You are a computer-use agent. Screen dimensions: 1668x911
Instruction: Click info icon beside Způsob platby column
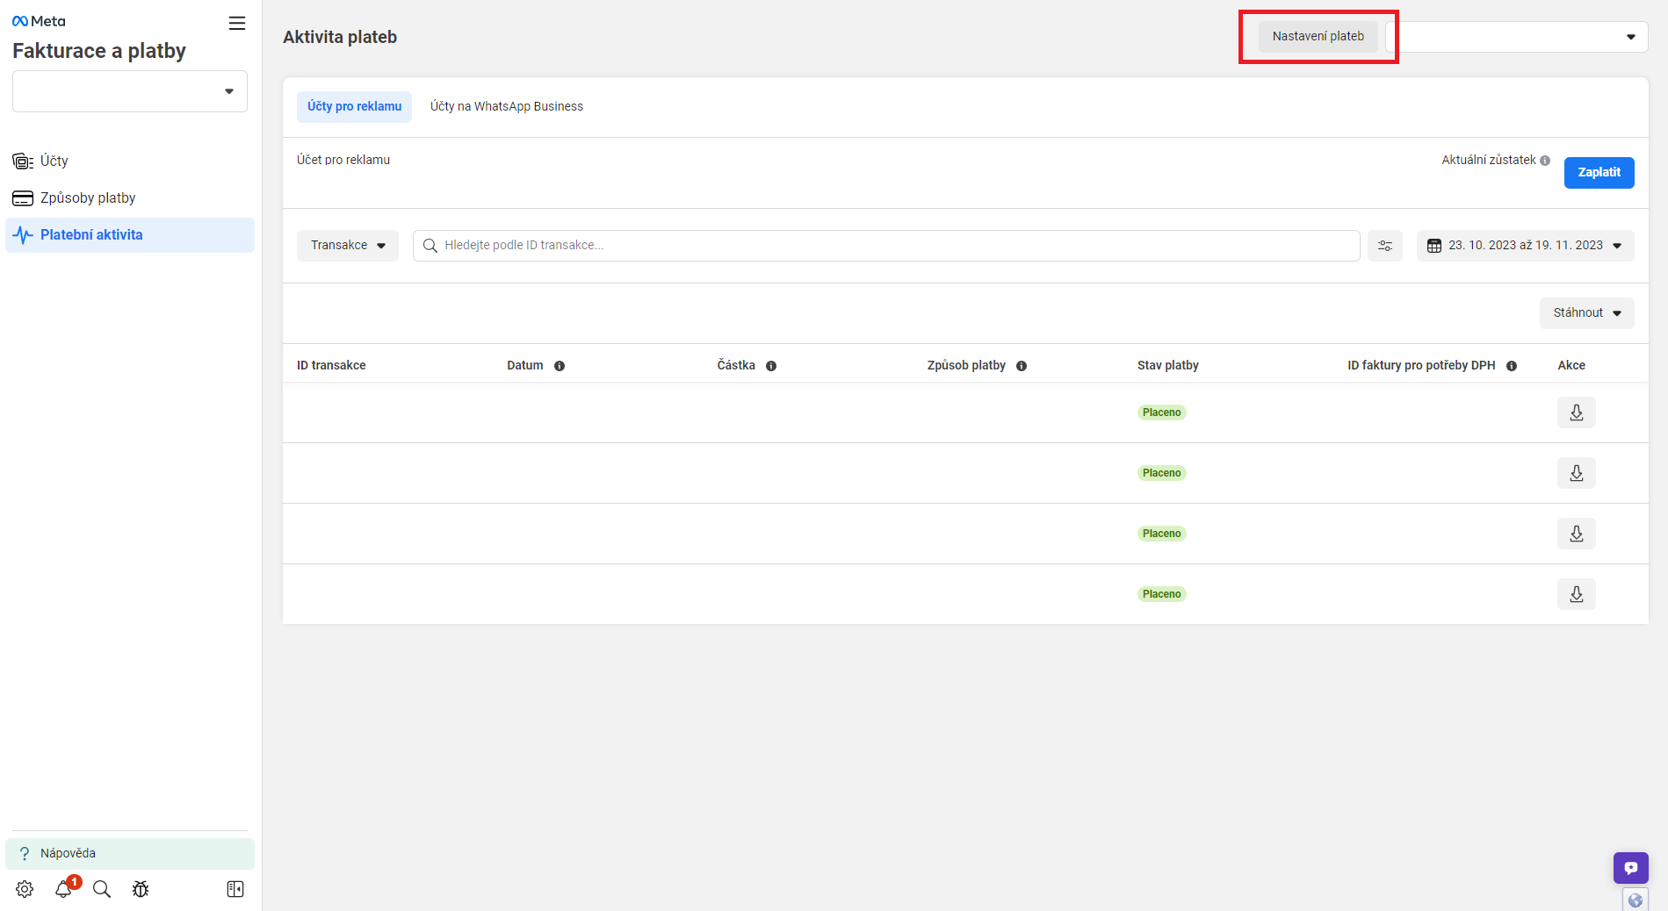[x=1022, y=366]
